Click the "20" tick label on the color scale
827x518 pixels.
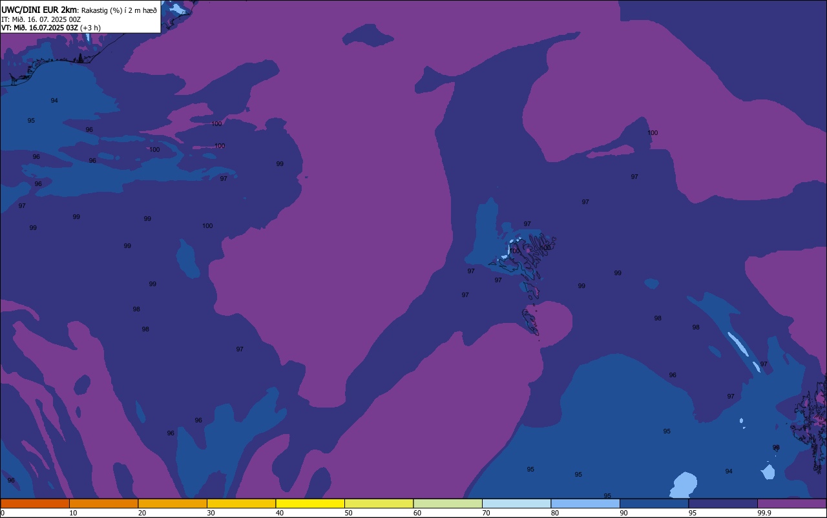(x=142, y=513)
